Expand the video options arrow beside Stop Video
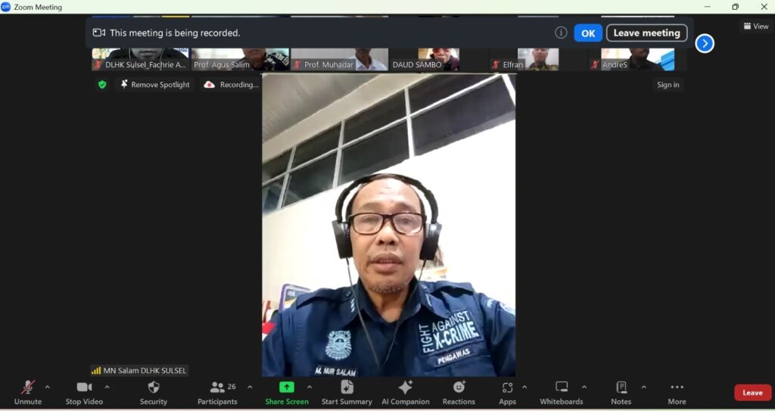The width and height of the screenshot is (775, 411). 107,388
